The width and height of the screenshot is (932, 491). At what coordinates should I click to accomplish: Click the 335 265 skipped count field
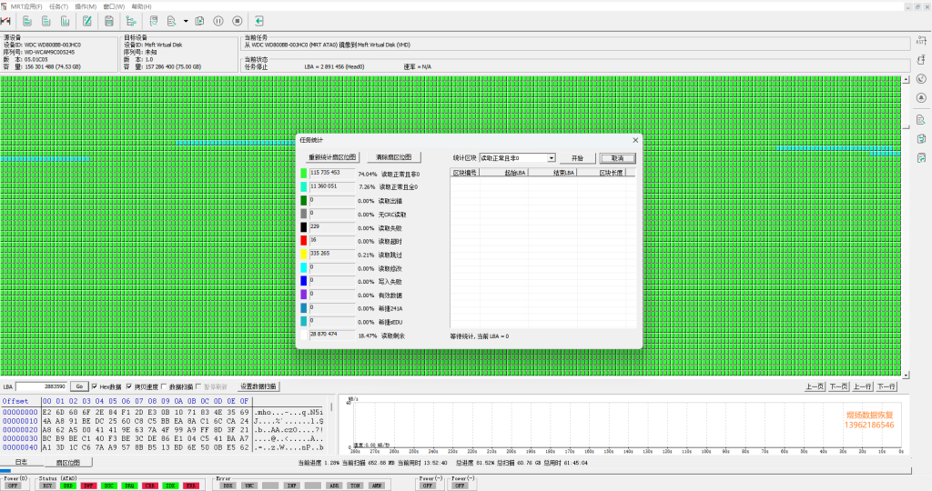332,254
